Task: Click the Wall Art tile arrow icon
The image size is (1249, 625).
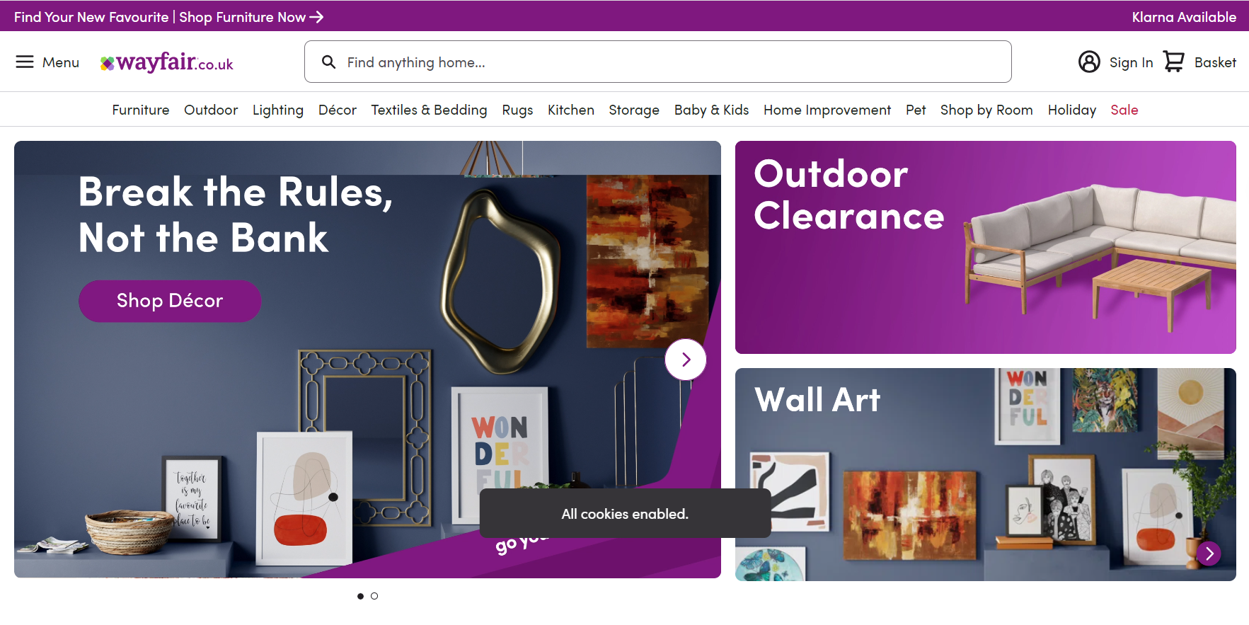Action: coord(1209,553)
